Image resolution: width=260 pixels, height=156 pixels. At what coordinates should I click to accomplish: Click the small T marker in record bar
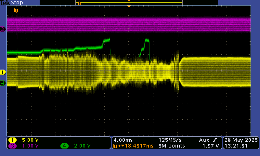pyautogui.click(x=79, y=3)
